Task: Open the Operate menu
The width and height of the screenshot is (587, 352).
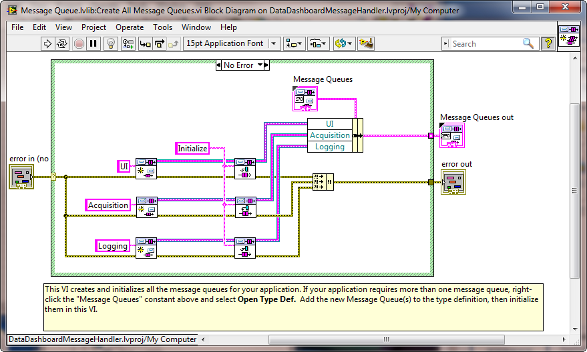Action: [130, 27]
